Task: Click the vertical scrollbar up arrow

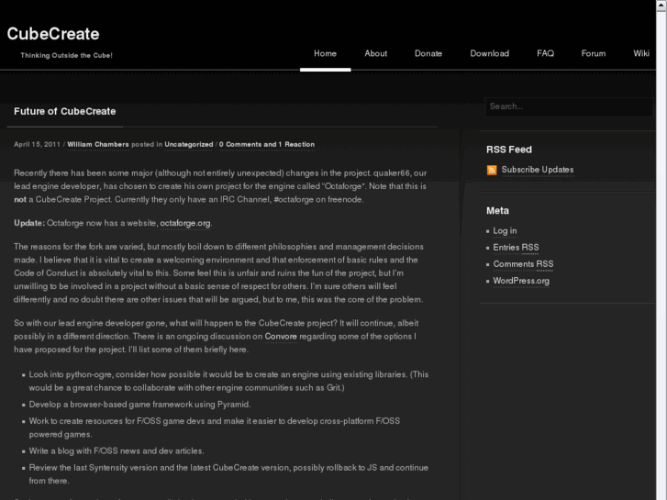Action: 661,6
